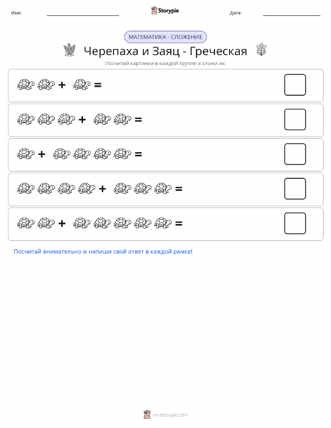Viewport: 331px width, 428px height.
Task: Click the title Черепаха и Заяц - Греческая
Action: pos(165,51)
